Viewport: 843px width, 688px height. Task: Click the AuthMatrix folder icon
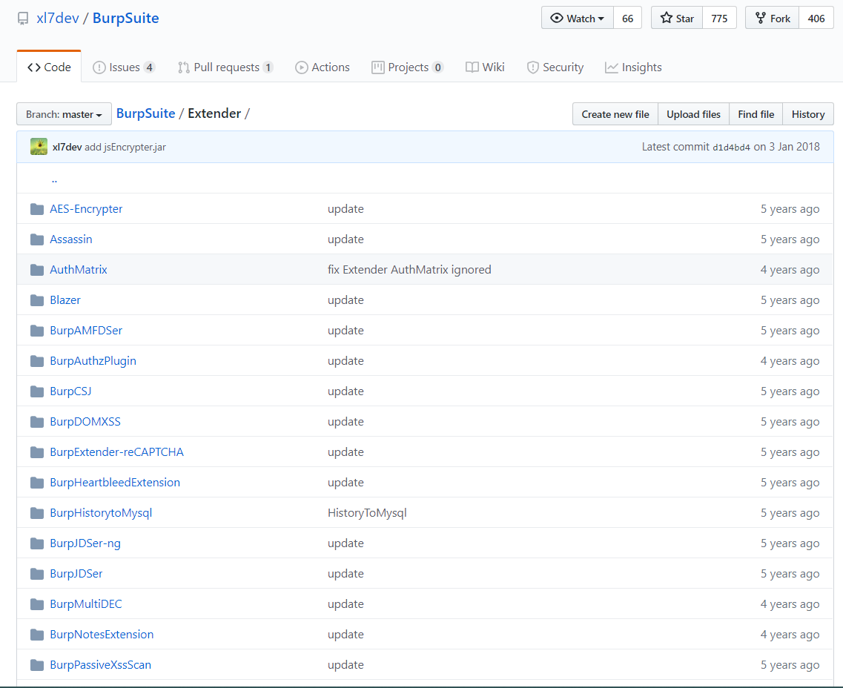(x=37, y=270)
